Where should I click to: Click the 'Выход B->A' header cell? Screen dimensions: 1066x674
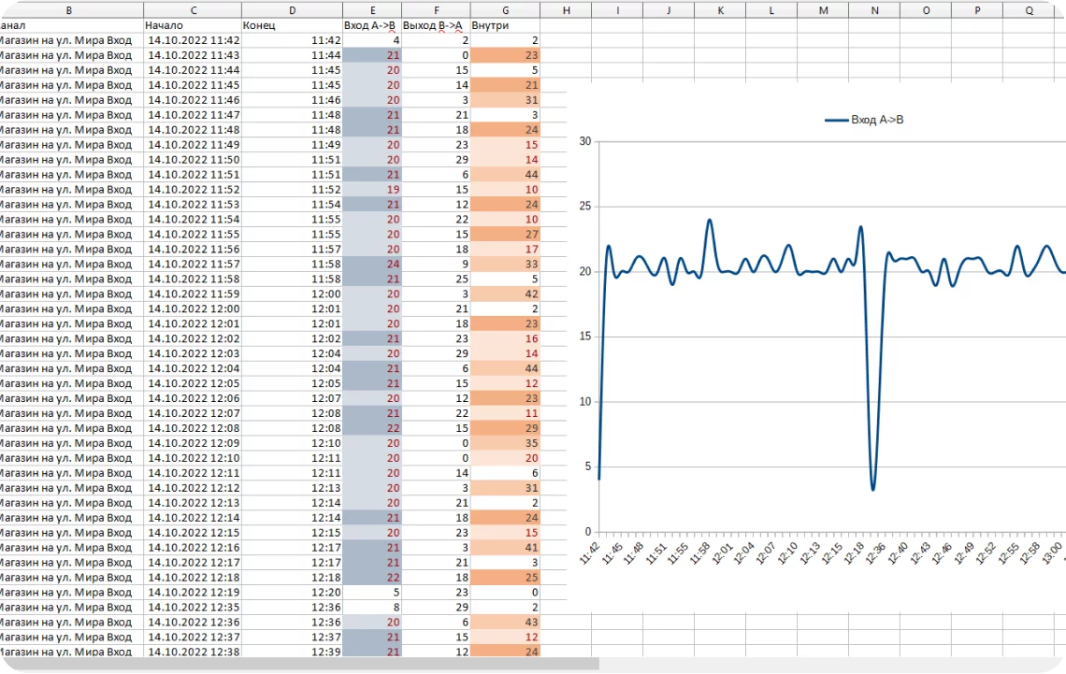coord(436,25)
